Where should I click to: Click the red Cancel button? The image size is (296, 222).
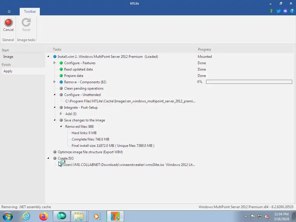tap(8, 25)
